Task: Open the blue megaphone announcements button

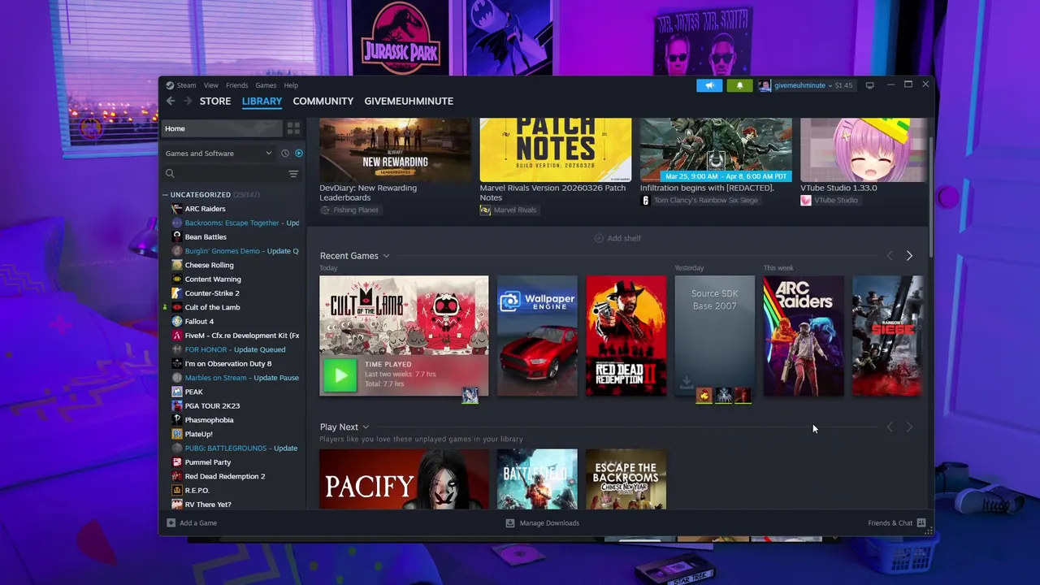Action: 709,85
